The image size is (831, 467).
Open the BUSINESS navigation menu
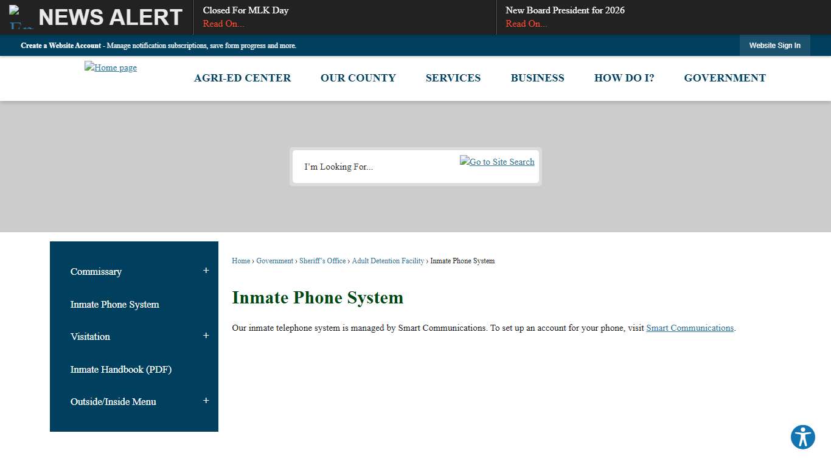tap(537, 78)
